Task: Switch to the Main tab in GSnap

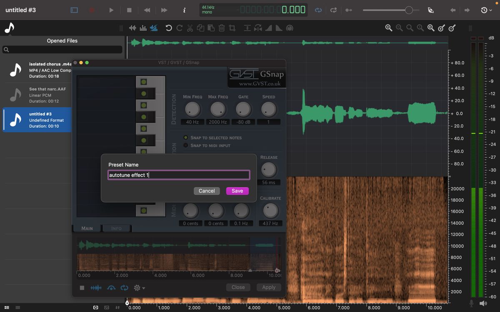Action: pyautogui.click(x=87, y=228)
